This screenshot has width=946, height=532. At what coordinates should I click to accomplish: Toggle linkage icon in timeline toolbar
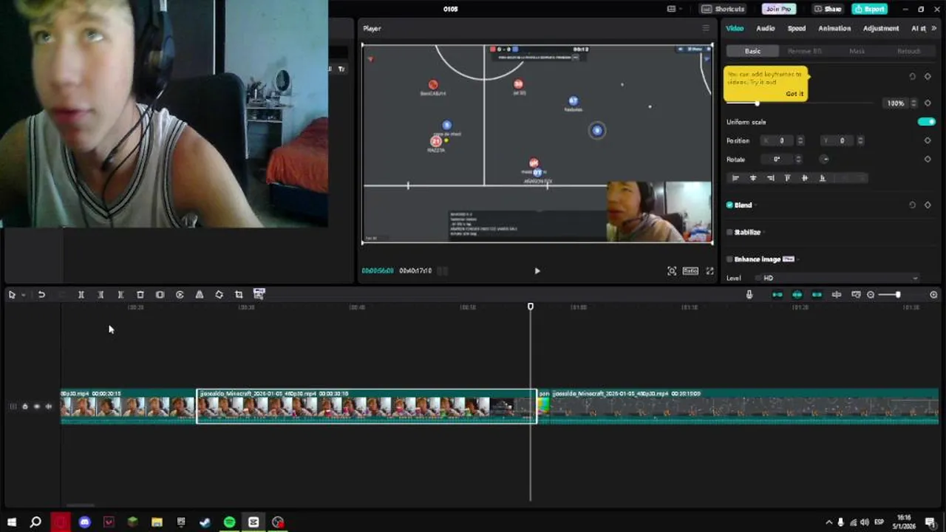(817, 295)
